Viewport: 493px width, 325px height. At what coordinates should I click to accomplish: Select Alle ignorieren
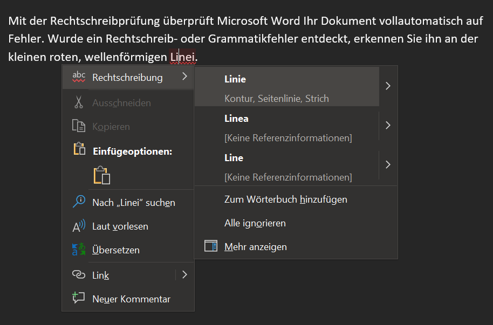click(296, 223)
